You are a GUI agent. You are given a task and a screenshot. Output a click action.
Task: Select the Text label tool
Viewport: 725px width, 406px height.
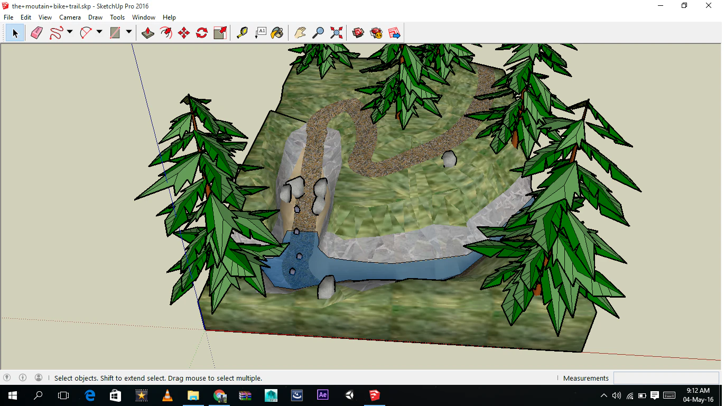[261, 33]
